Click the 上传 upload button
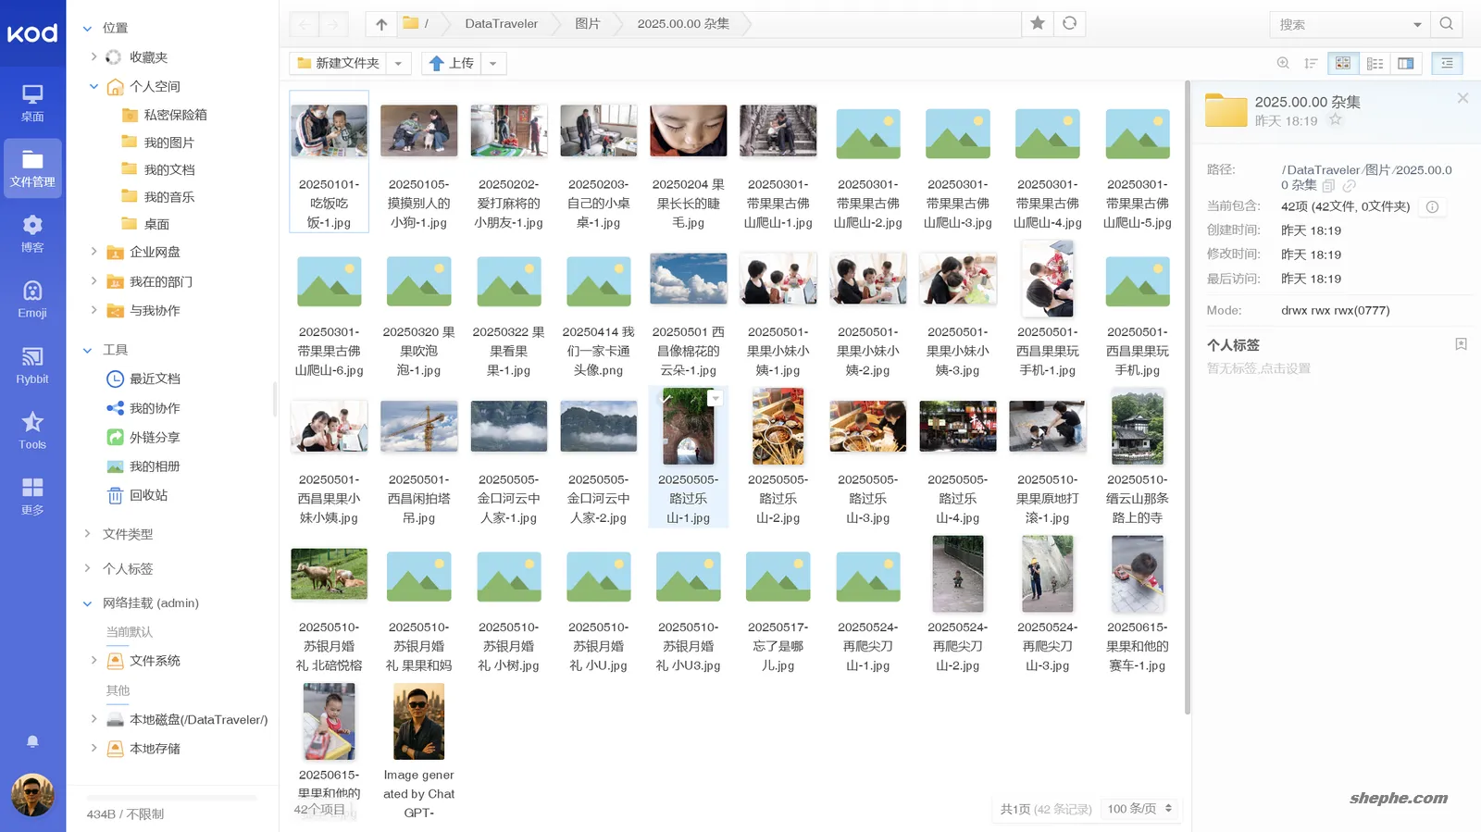 tap(451, 63)
